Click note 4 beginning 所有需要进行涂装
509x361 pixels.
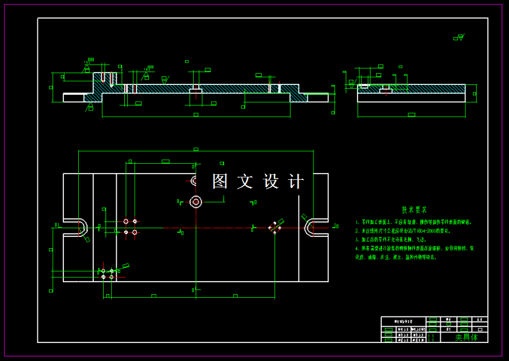point(415,249)
